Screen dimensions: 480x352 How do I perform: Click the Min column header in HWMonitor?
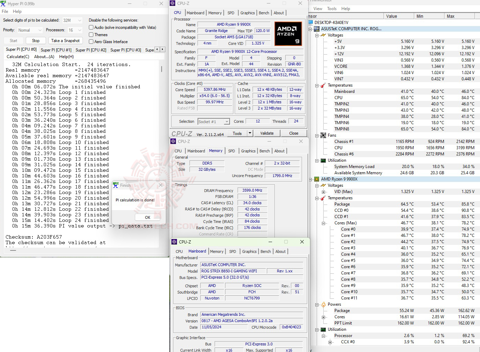click(429, 16)
